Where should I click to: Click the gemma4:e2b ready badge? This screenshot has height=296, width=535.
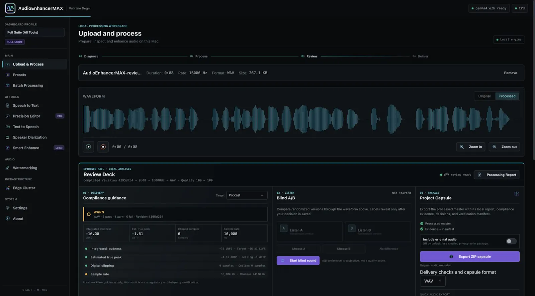(x=489, y=8)
